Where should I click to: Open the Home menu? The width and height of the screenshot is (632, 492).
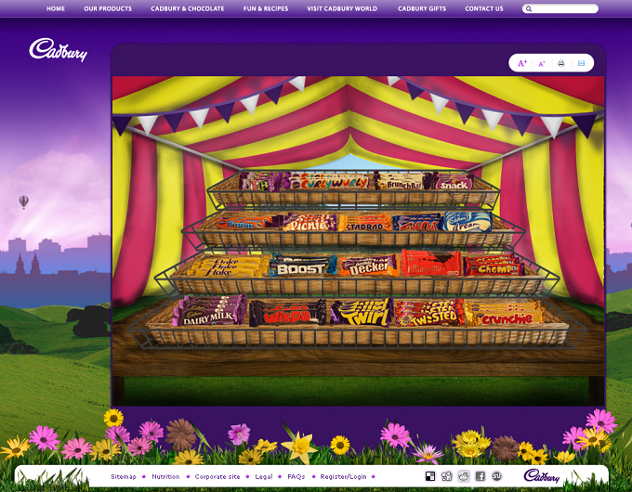[x=56, y=8]
